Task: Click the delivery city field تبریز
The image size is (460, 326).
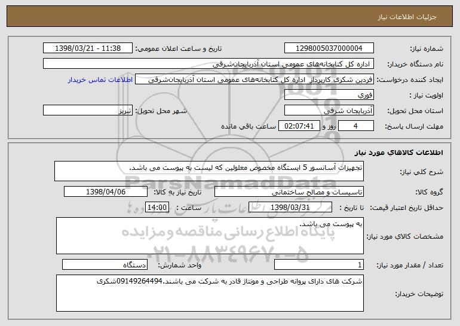Action: tap(88, 111)
